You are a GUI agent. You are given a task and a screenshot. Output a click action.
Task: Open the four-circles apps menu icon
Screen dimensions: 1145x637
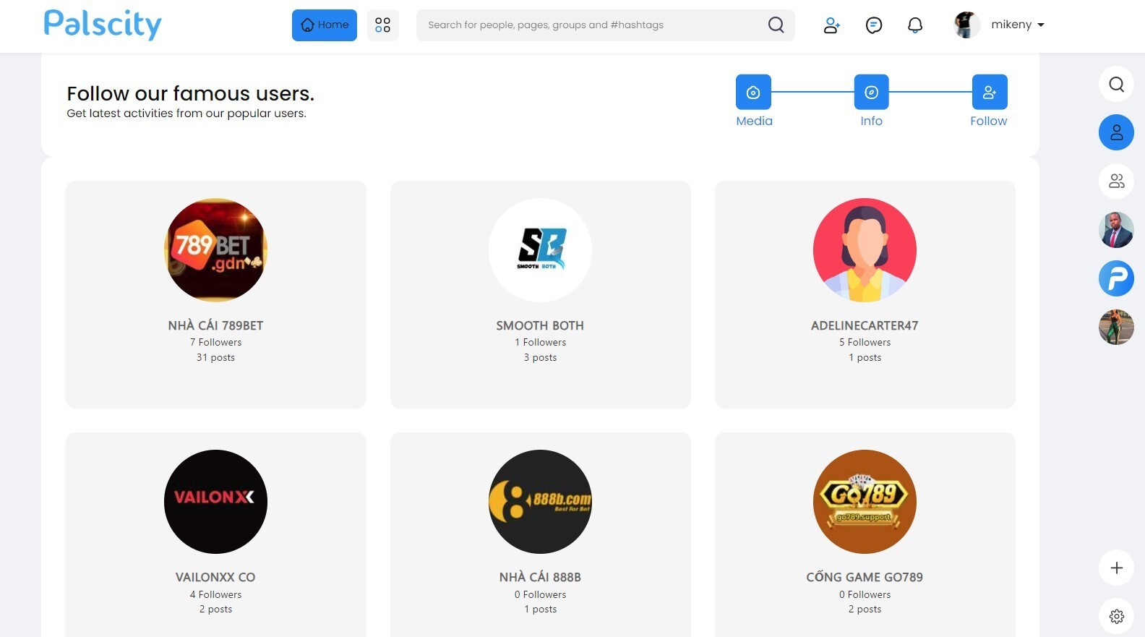click(x=383, y=25)
